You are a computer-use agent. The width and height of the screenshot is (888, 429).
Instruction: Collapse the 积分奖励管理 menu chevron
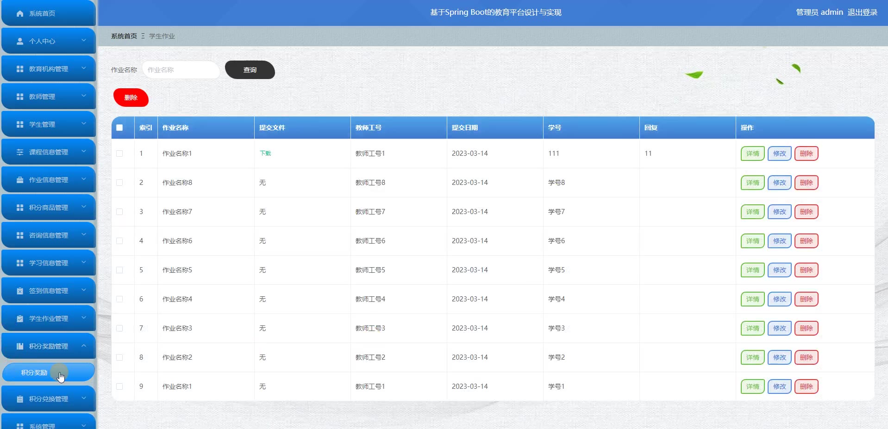click(84, 346)
